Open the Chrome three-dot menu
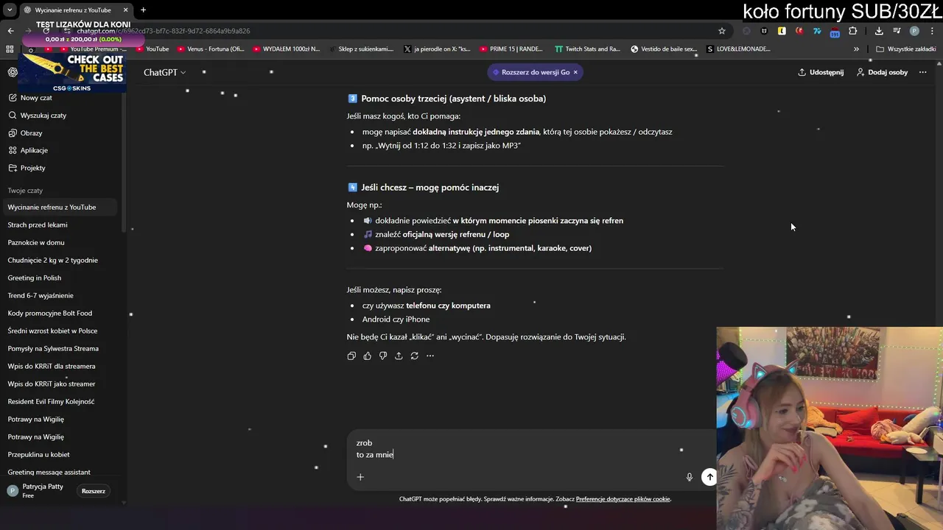The width and height of the screenshot is (943, 530). [932, 31]
